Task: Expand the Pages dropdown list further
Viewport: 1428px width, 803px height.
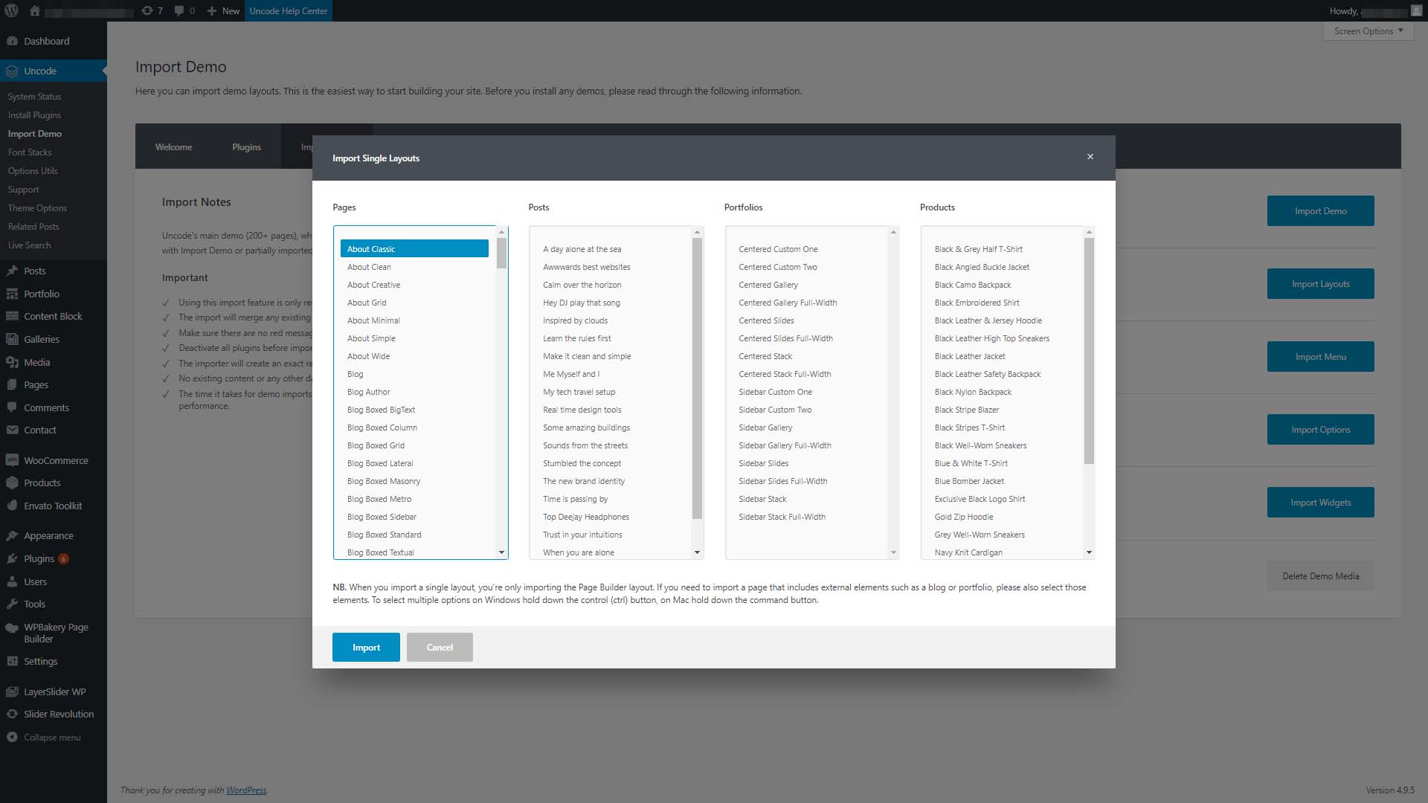Action: click(501, 552)
